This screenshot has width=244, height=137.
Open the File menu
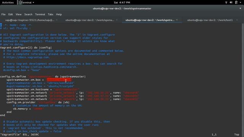(x=3, y=14)
